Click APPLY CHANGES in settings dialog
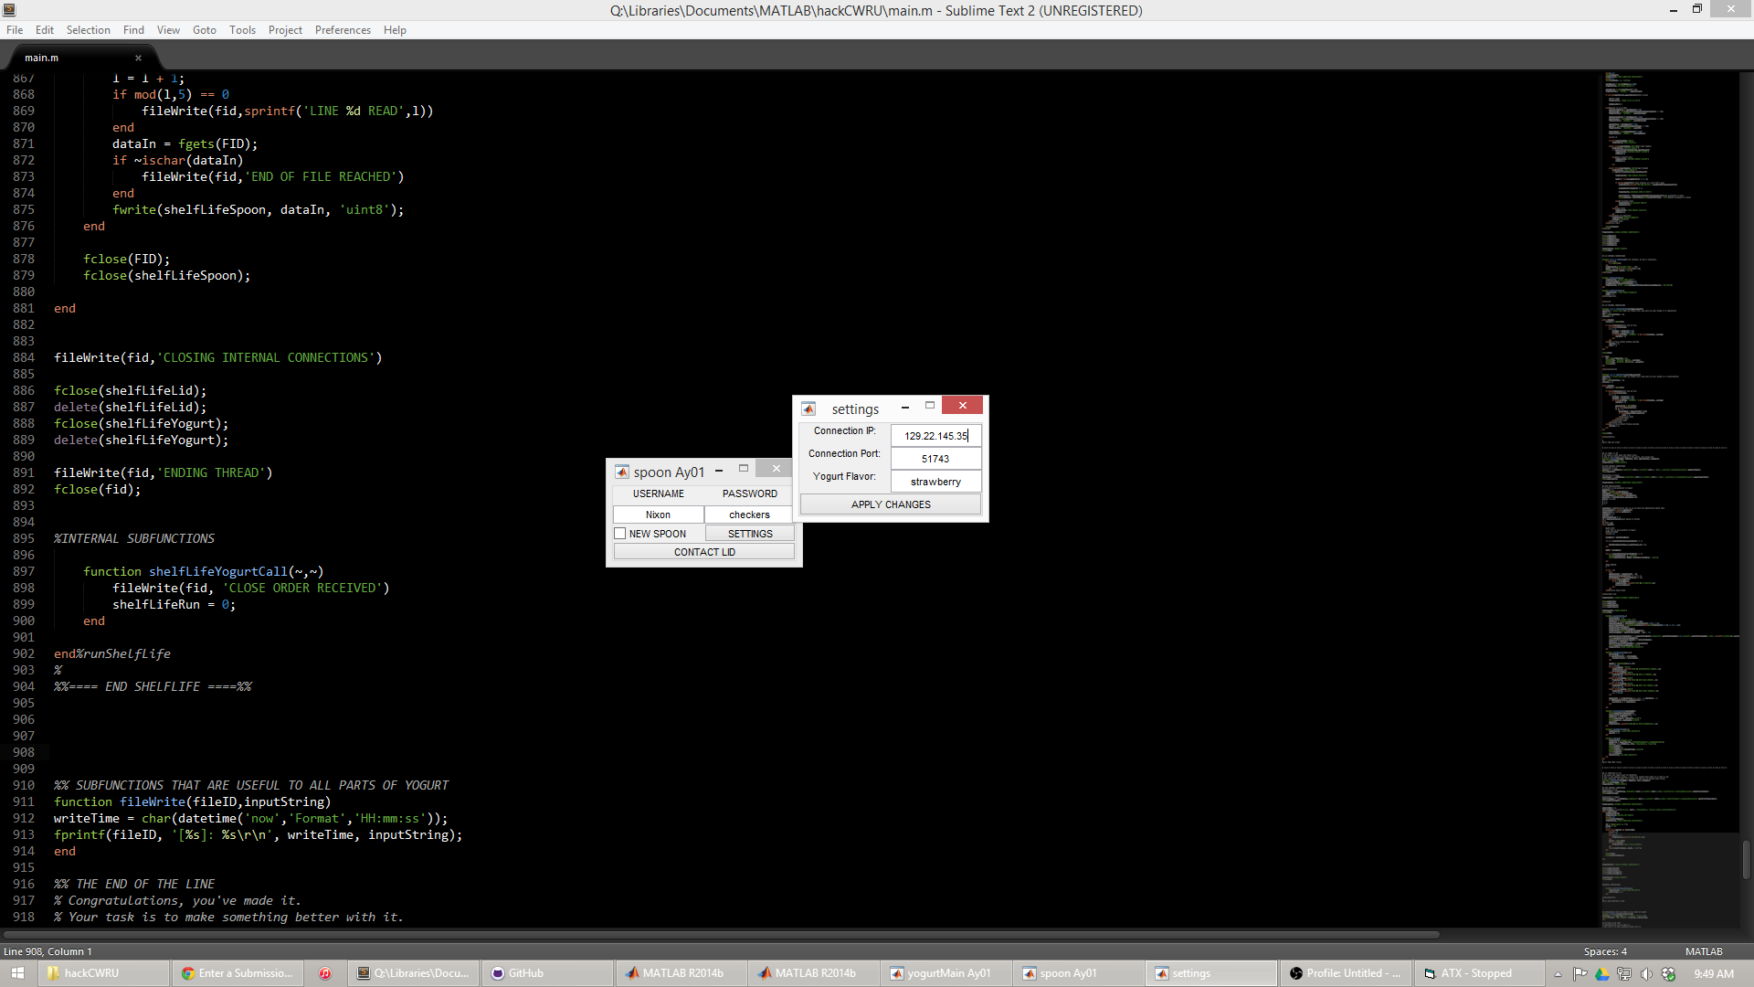The width and height of the screenshot is (1754, 987). point(891,504)
